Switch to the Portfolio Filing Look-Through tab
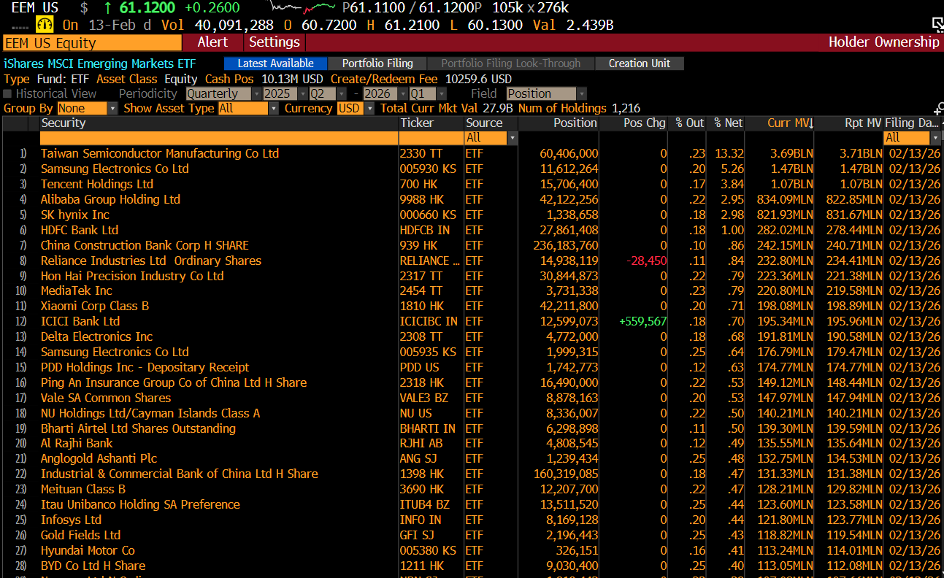Screen dimensions: 944x578 (511, 63)
